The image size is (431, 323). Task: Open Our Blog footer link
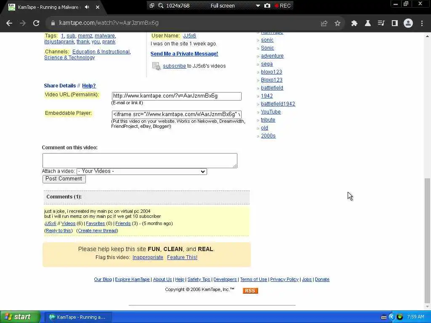pyautogui.click(x=103, y=279)
